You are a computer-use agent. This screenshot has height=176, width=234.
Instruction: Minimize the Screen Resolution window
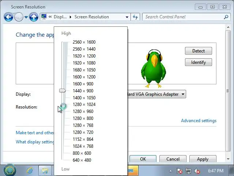click(200, 7)
